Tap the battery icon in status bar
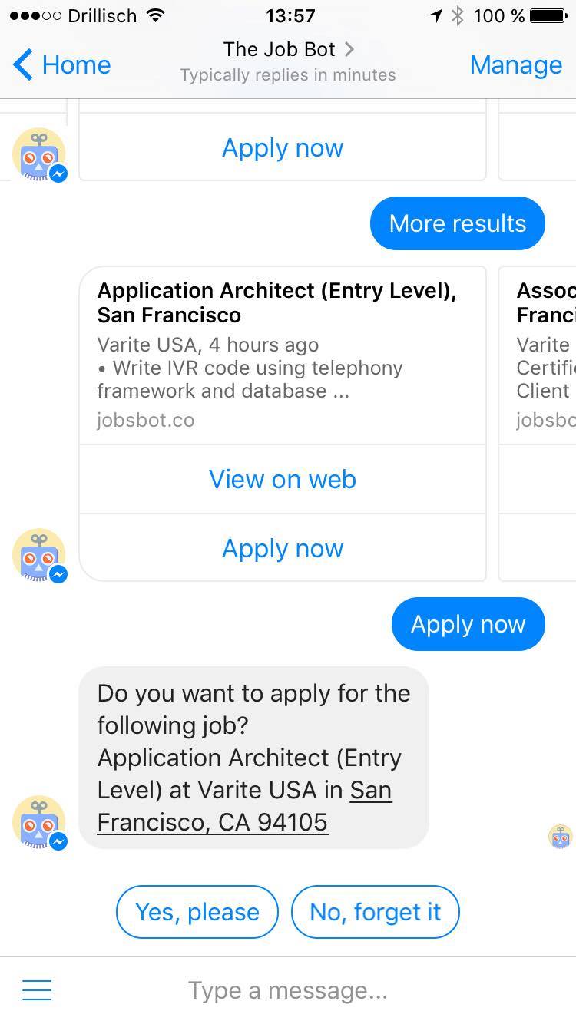This screenshot has width=576, height=1024. 548,15
